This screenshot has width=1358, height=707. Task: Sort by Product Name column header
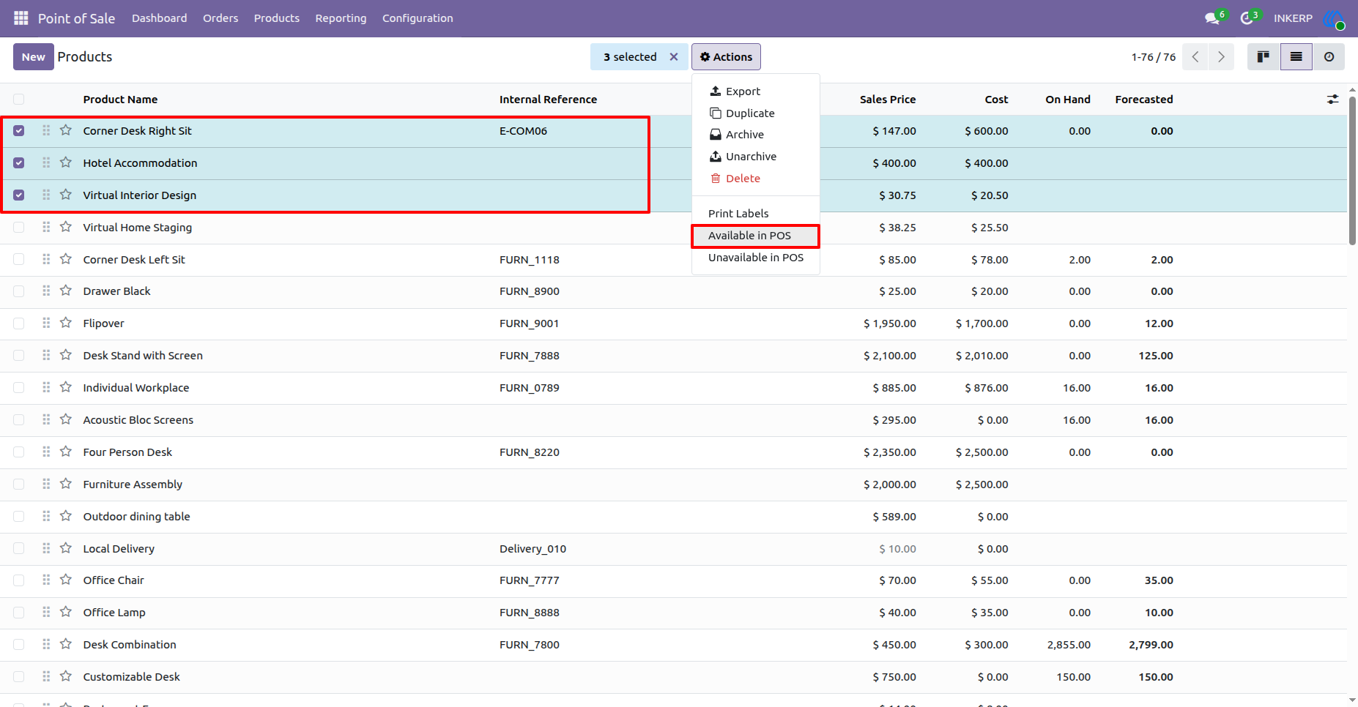120,100
